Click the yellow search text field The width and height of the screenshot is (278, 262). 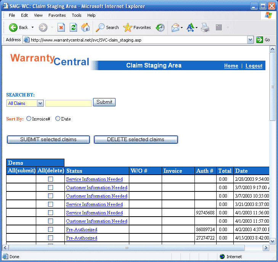68,103
